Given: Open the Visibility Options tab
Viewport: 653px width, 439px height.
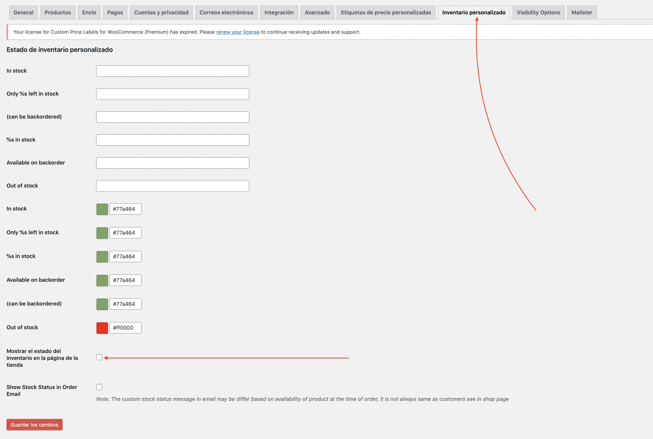Looking at the screenshot, I should pyautogui.click(x=538, y=13).
